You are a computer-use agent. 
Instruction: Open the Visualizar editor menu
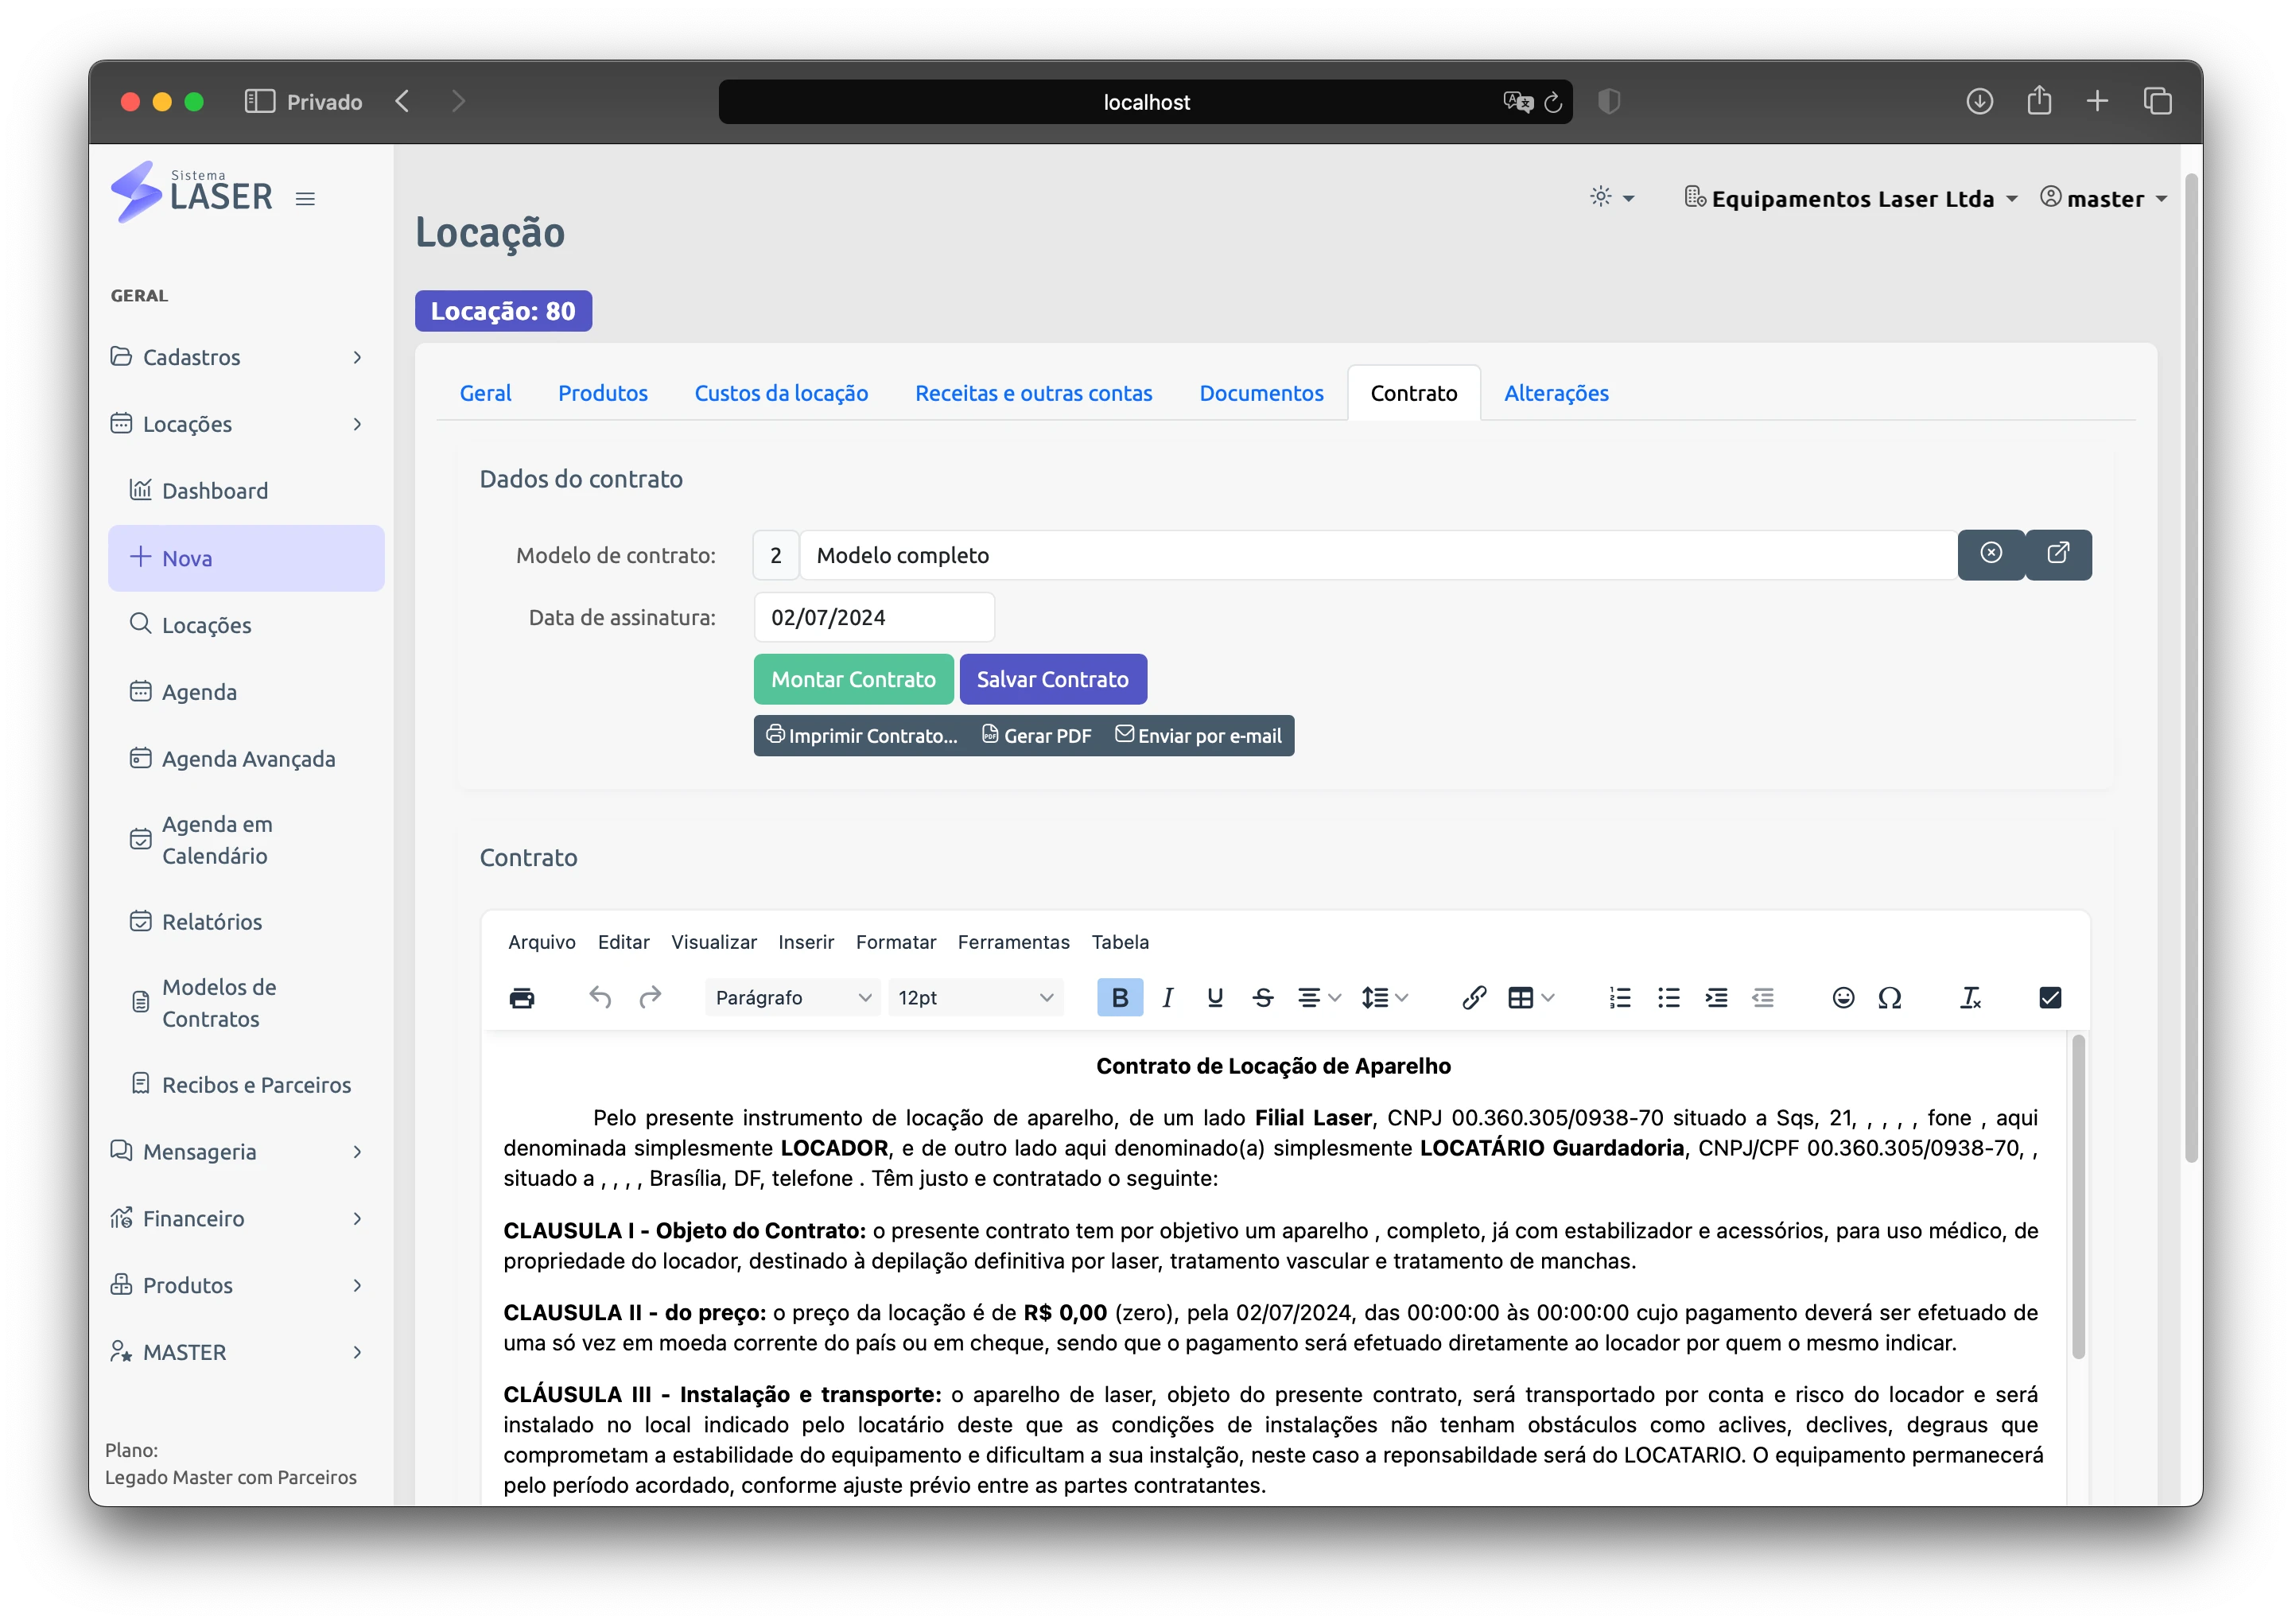click(714, 942)
